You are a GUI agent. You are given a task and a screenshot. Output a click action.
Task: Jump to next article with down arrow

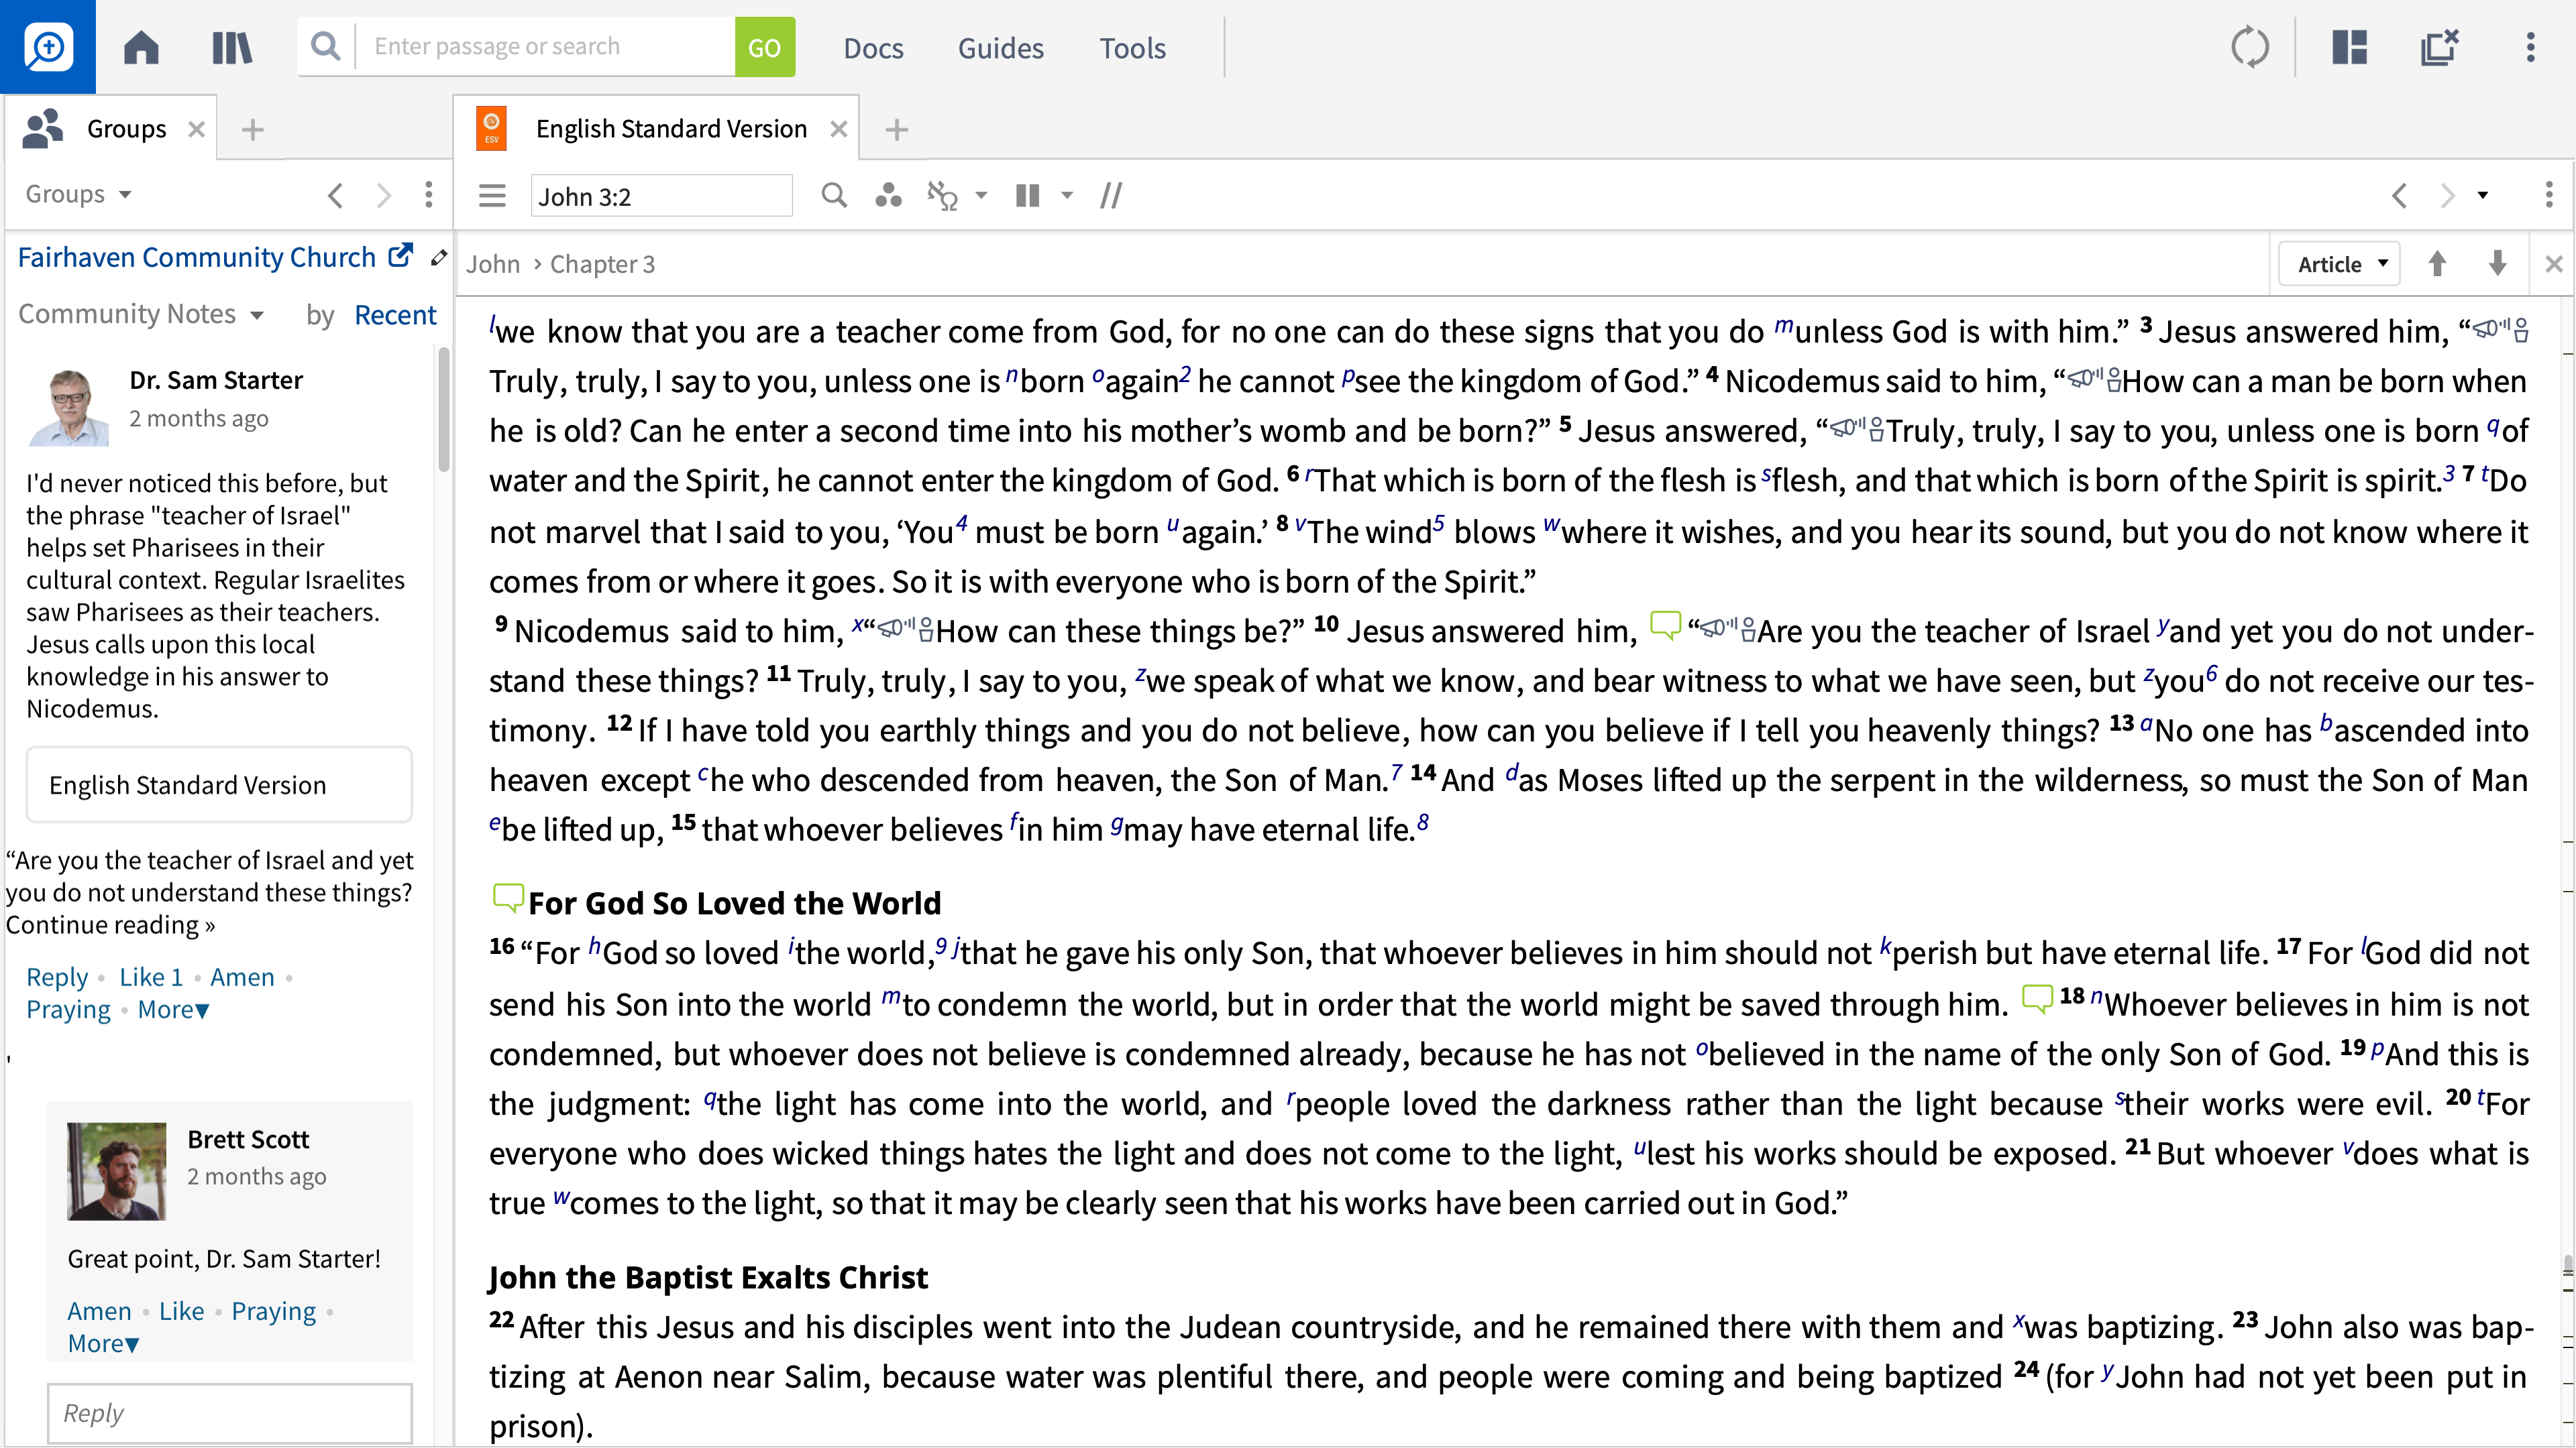[2497, 264]
